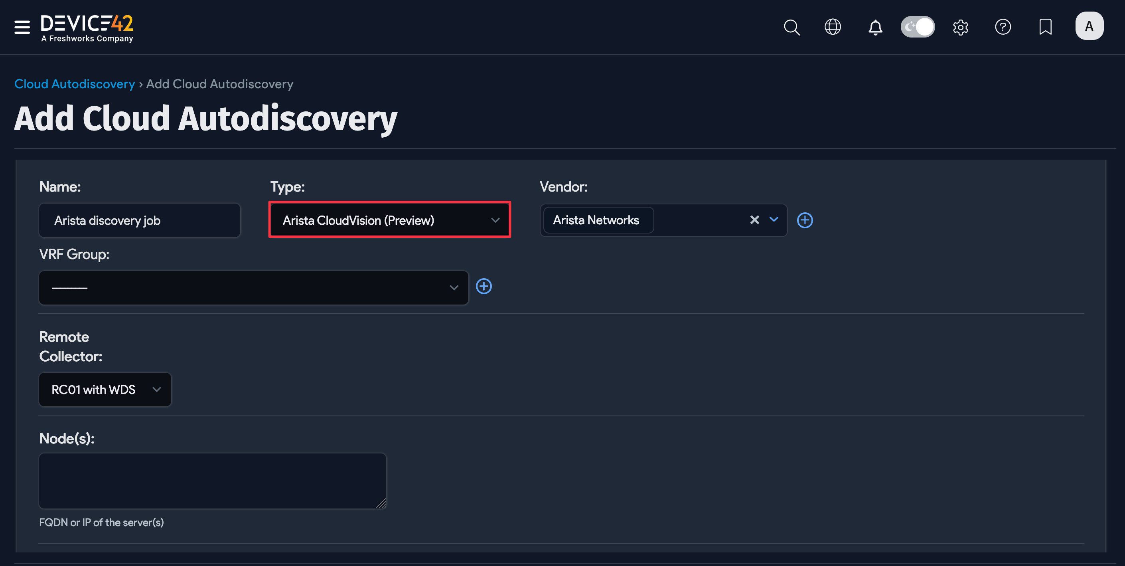Clear the Arista Networks vendor selection

(755, 220)
